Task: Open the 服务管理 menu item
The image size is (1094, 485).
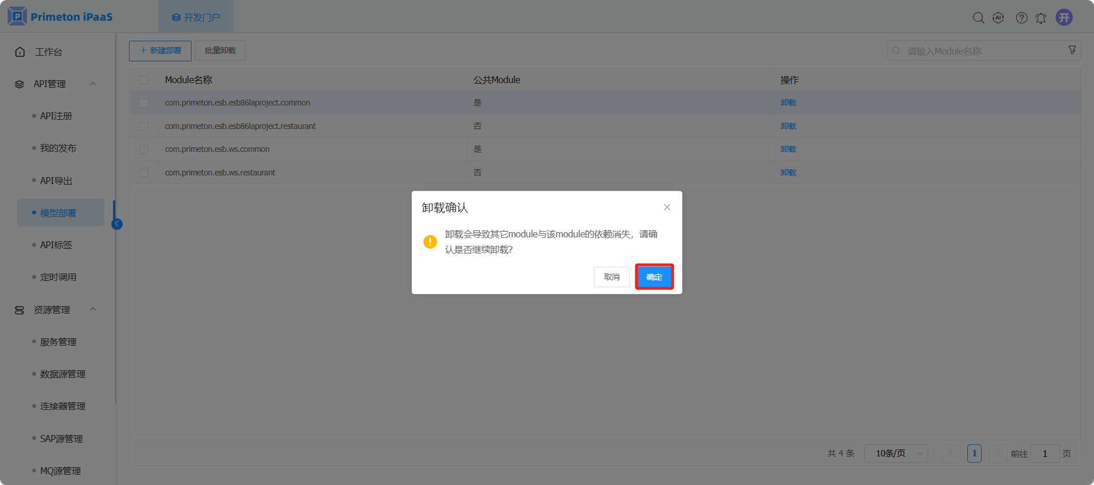Action: pyautogui.click(x=58, y=342)
